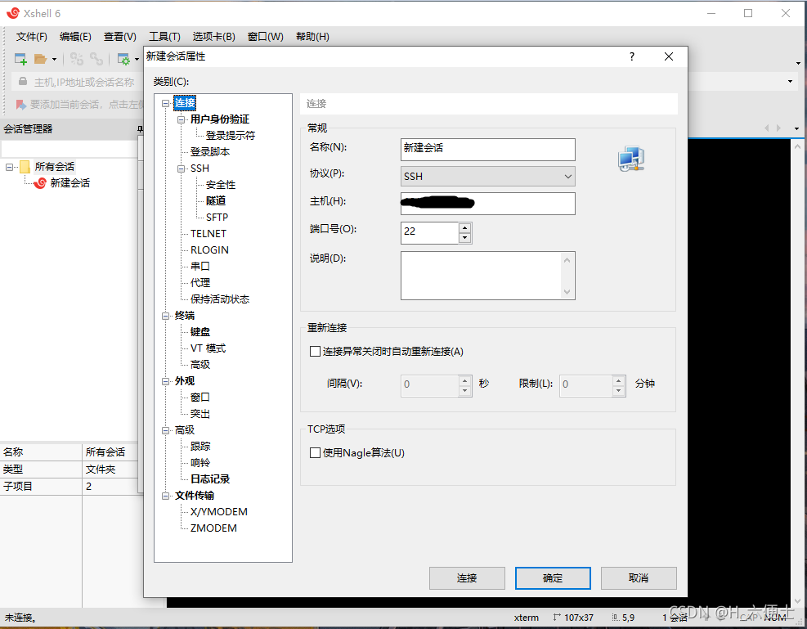The width and height of the screenshot is (807, 629).
Task: Open the 选项卡(B) menu
Action: 213,37
